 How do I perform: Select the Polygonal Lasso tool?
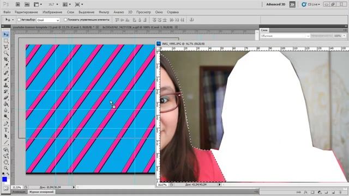6,47
